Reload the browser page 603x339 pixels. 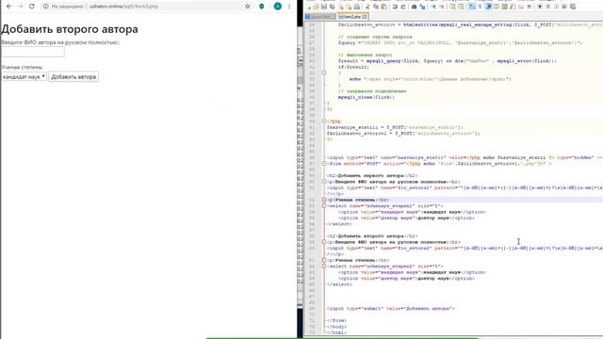tap(32, 7)
